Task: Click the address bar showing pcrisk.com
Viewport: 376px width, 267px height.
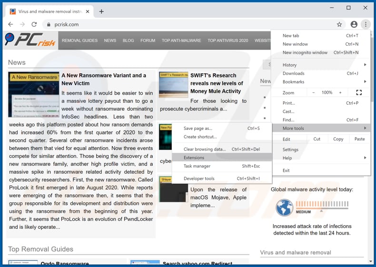Action: click(190, 24)
